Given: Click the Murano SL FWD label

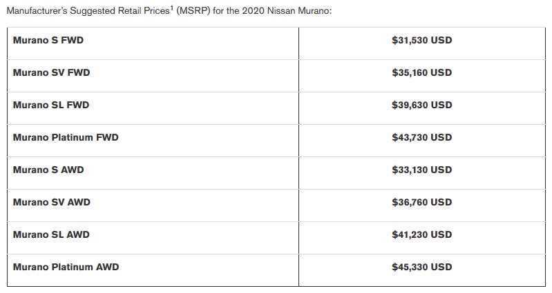Looking at the screenshot, I should (51, 105).
